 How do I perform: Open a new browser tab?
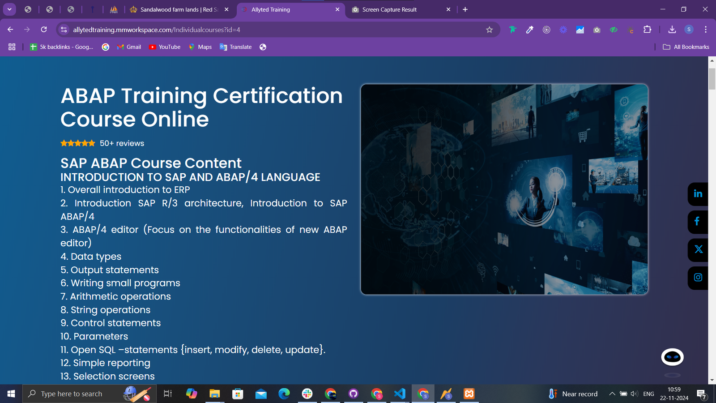465,9
